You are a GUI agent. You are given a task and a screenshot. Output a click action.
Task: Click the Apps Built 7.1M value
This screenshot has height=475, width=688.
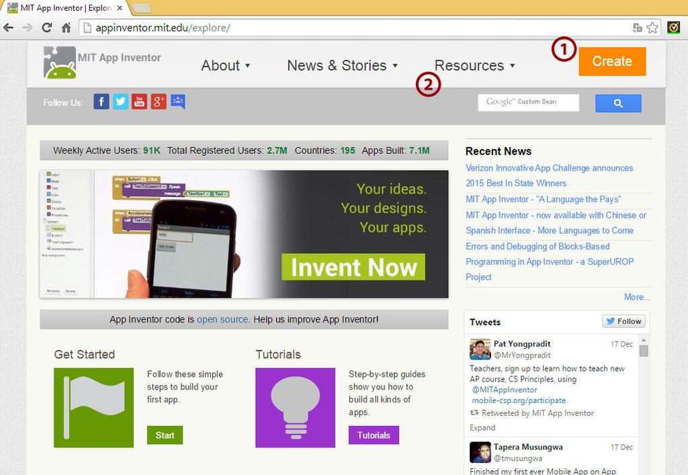419,150
